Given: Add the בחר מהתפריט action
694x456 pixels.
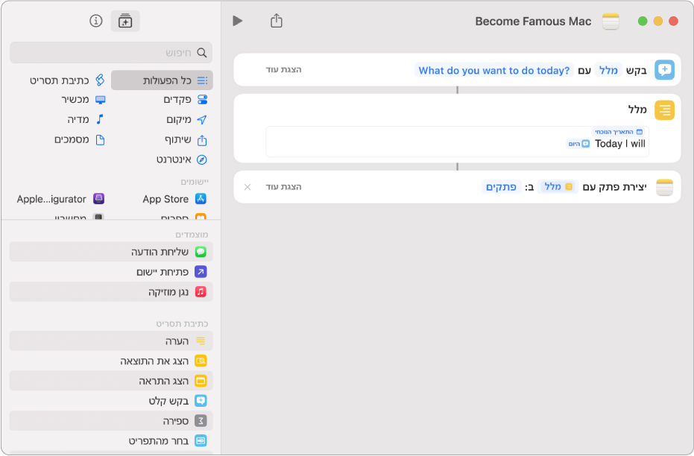Looking at the screenshot, I should click(x=111, y=441).
